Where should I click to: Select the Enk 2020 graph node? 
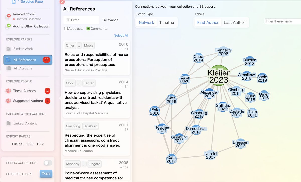155,111
